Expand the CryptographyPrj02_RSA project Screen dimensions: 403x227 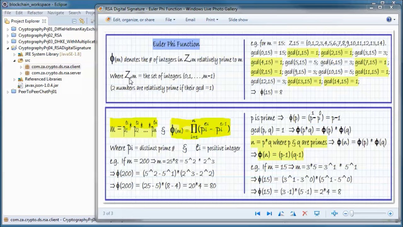click(x=8, y=35)
